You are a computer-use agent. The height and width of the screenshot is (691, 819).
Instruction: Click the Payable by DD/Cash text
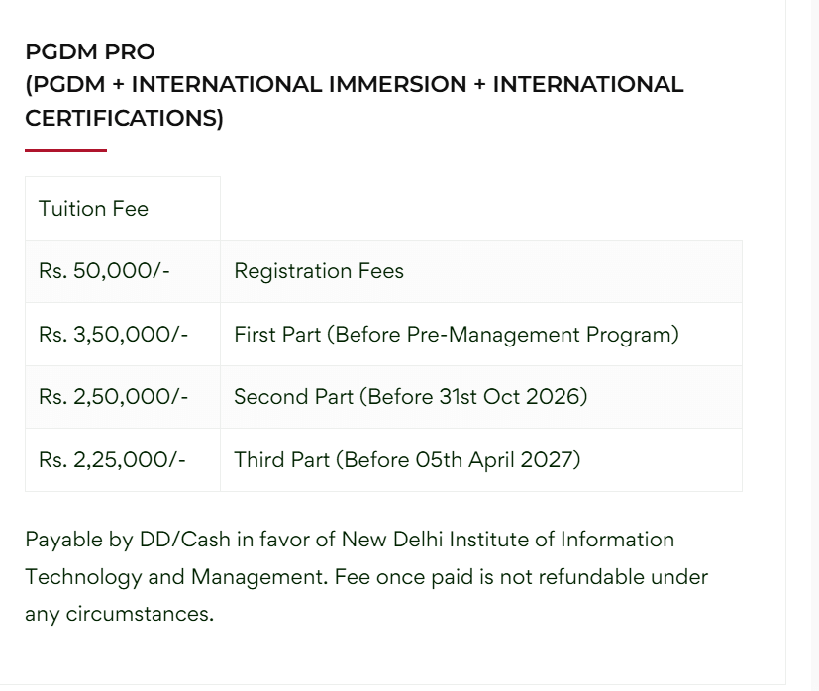tap(127, 540)
